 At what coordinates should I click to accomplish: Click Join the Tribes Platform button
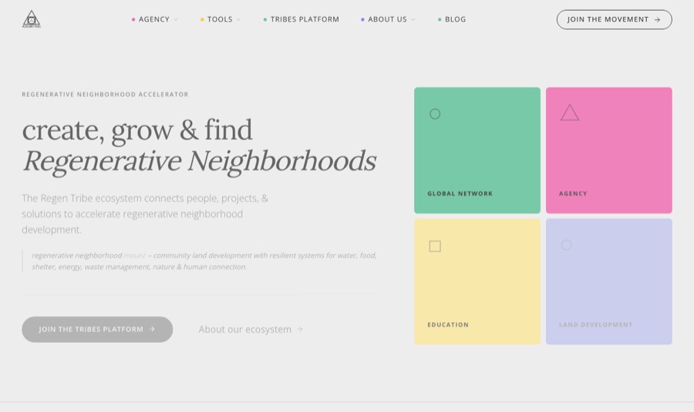click(97, 329)
